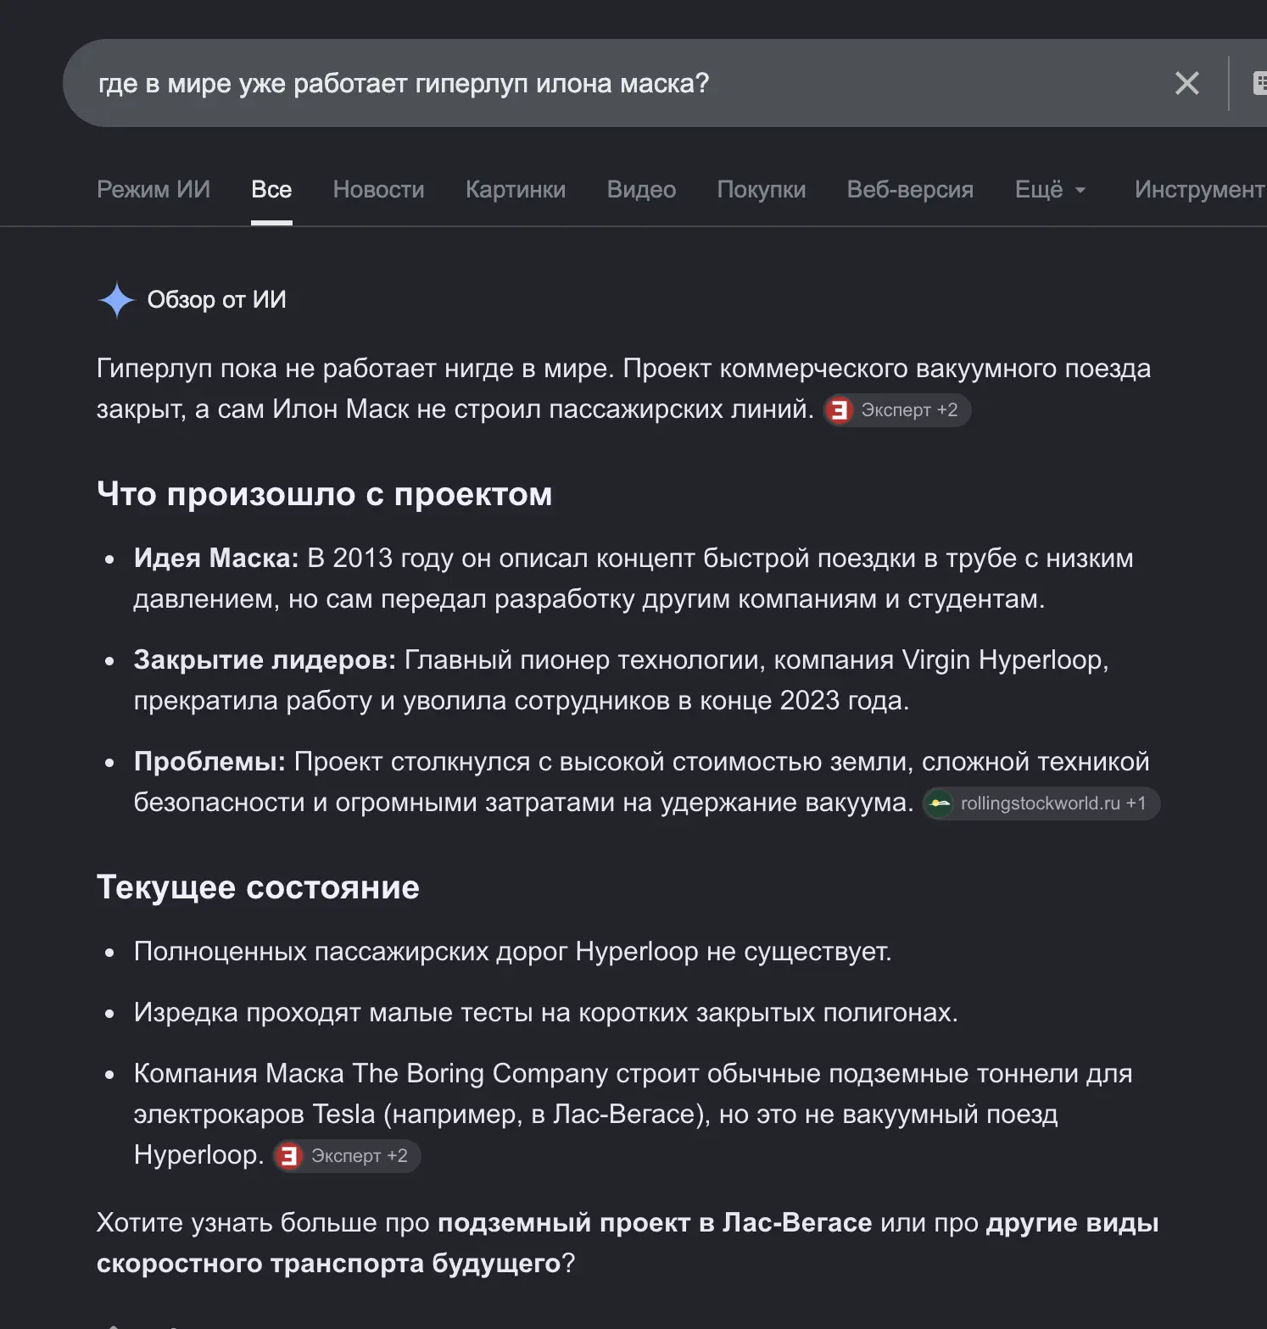
Task: Click the blue AI overview sparkle icon
Action: click(x=116, y=300)
